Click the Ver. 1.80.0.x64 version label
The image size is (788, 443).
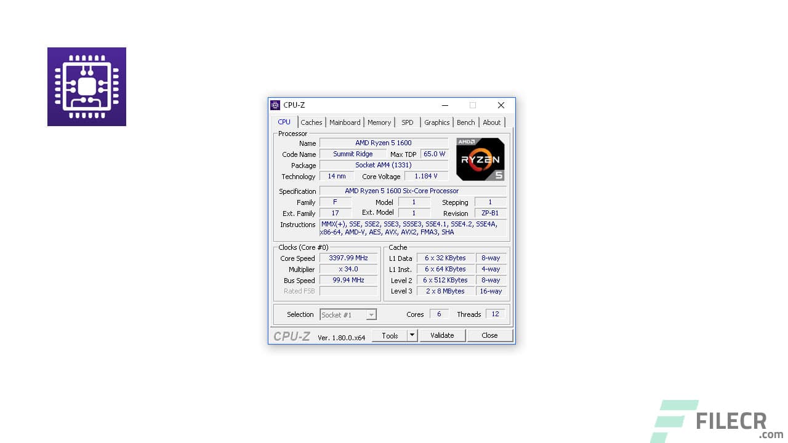tap(342, 337)
